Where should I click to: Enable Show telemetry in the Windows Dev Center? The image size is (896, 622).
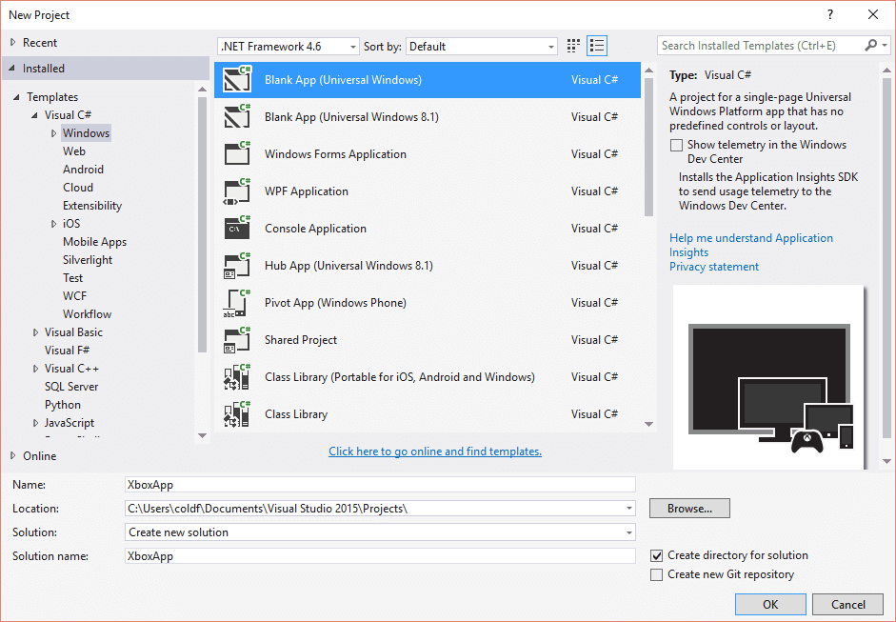tap(677, 145)
